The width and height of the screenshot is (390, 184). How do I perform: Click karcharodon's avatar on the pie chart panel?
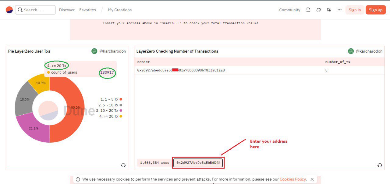click(94, 51)
